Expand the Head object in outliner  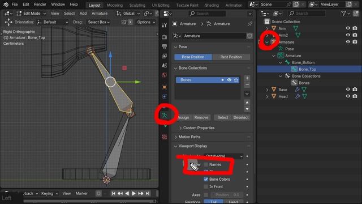coord(267,96)
